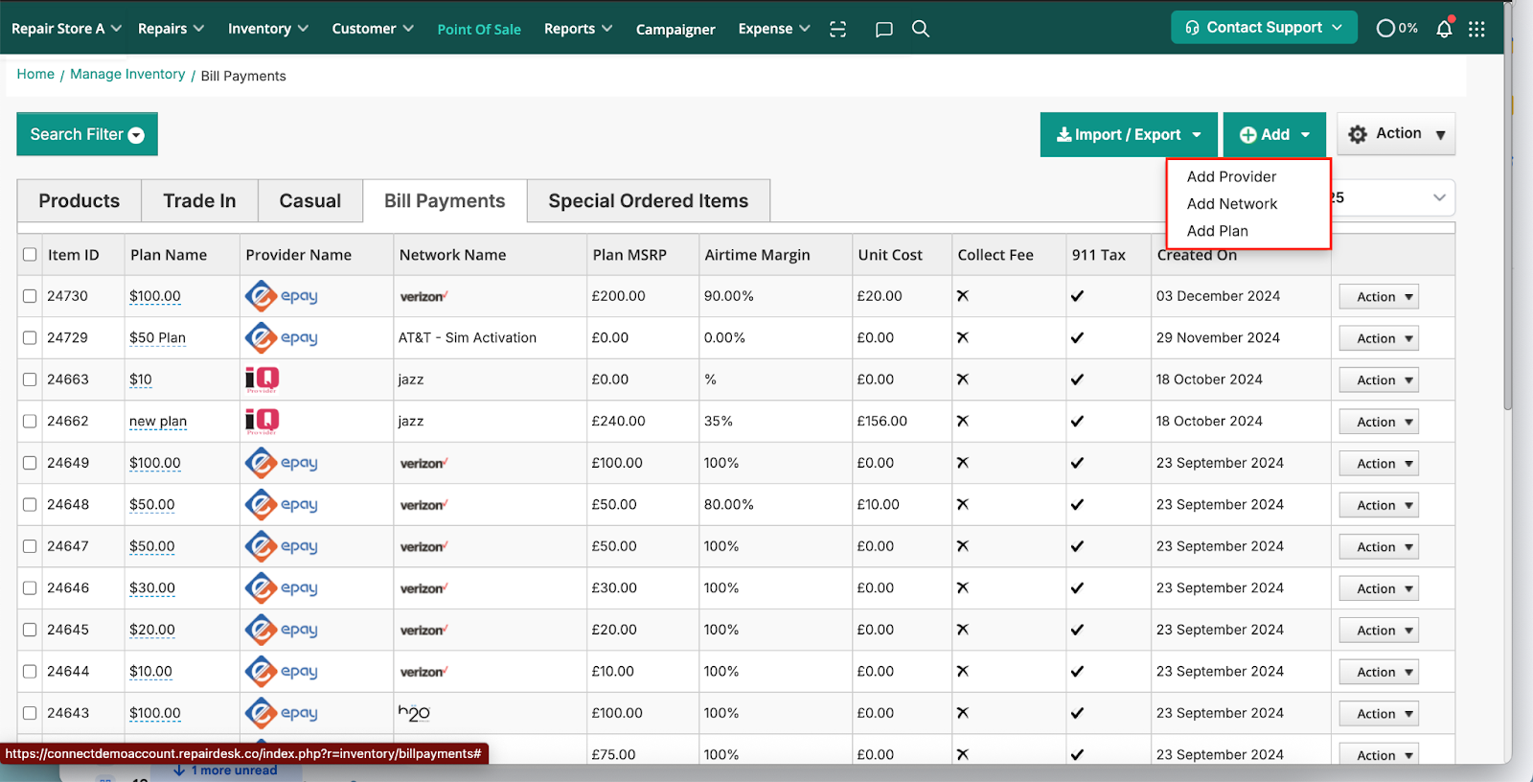This screenshot has width=1533, height=782.
Task: Choose Add Provider from Add menu
Action: click(1231, 176)
